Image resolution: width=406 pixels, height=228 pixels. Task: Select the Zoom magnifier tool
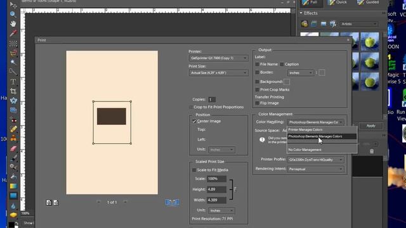(x=13, y=14)
